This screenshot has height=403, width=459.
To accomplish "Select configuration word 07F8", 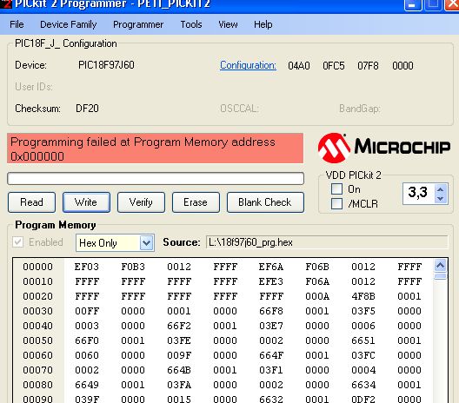I will [368, 66].
